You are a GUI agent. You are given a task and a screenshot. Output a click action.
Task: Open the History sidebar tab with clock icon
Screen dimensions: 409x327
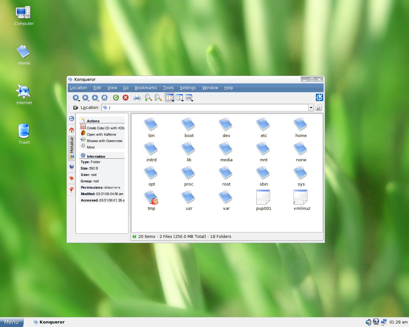(72, 118)
